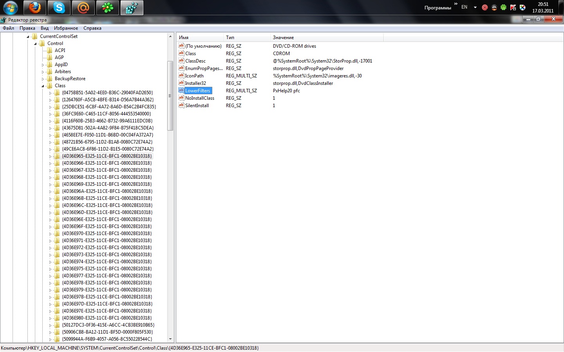Click the Class folder icon in tree
Screen dimensions: 564x352
[50, 86]
